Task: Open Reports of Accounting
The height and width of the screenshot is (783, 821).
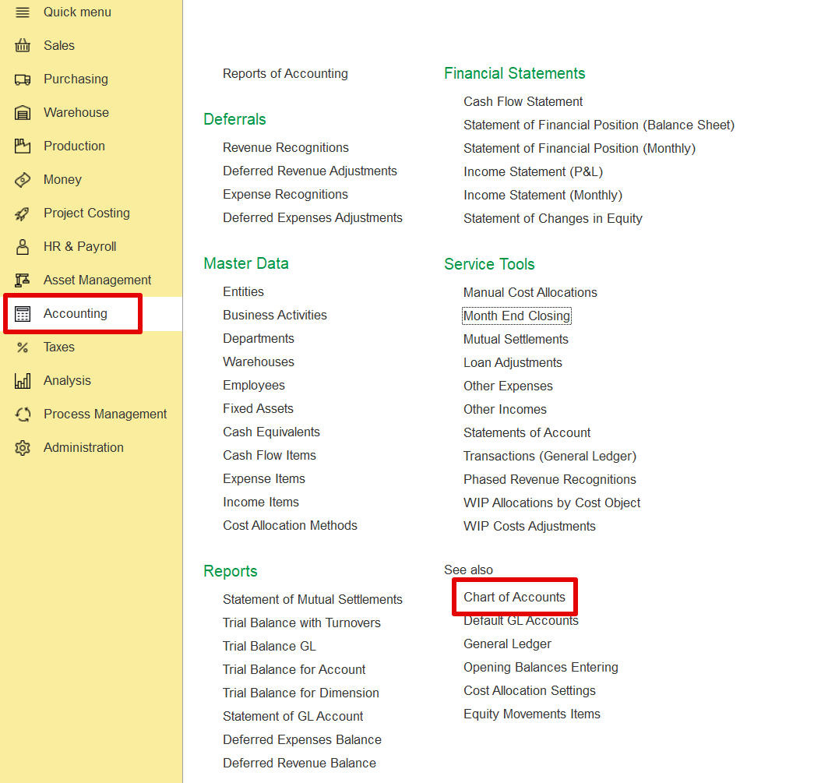Action: click(x=285, y=74)
